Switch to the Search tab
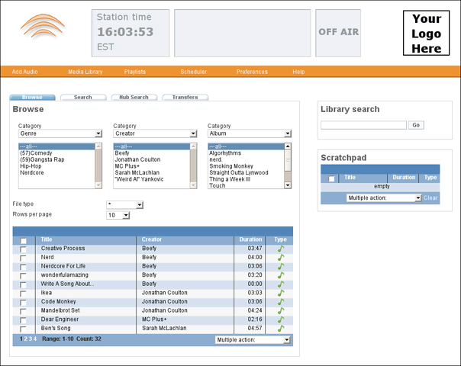This screenshot has width=461, height=366. [x=83, y=98]
